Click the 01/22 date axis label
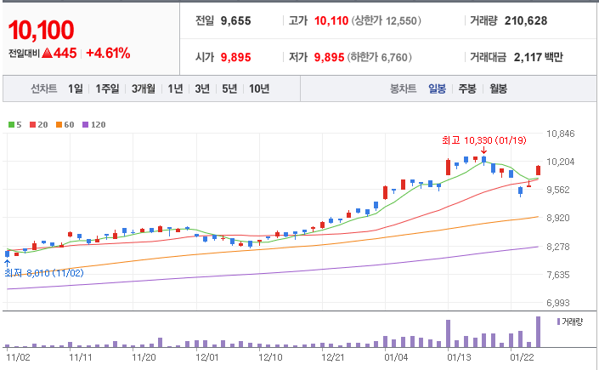Image resolution: width=599 pixels, height=370 pixels. point(523,357)
